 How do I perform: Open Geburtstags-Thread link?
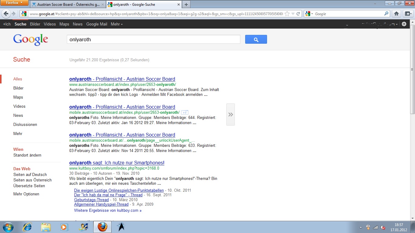coord(91,200)
